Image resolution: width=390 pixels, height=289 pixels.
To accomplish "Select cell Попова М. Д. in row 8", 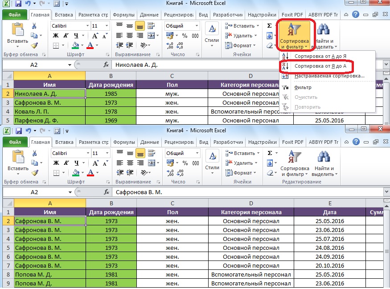I will pyautogui.click(x=50, y=275).
